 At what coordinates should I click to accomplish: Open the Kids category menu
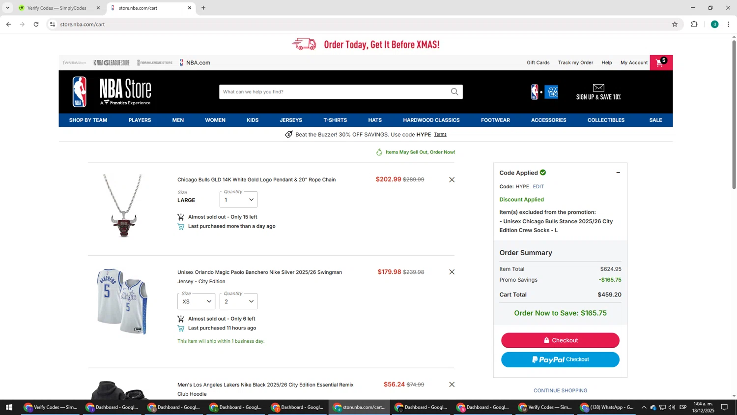click(253, 120)
